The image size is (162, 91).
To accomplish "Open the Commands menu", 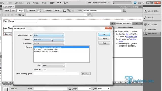I will point(19,3).
